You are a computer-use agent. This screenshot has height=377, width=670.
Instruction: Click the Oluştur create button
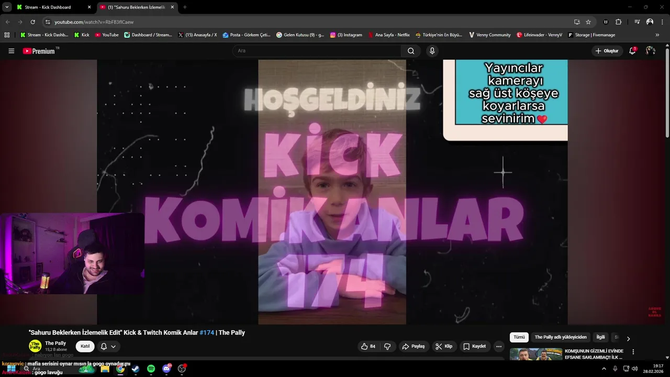(x=607, y=51)
